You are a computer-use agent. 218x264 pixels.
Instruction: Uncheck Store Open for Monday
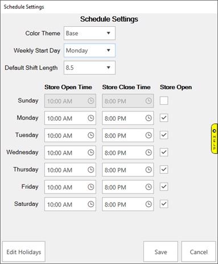pos(164,118)
